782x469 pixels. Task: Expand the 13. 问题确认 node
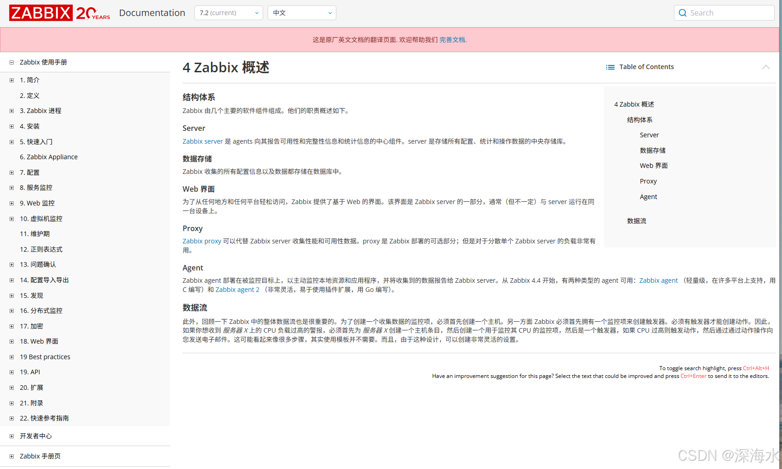[x=12, y=264]
